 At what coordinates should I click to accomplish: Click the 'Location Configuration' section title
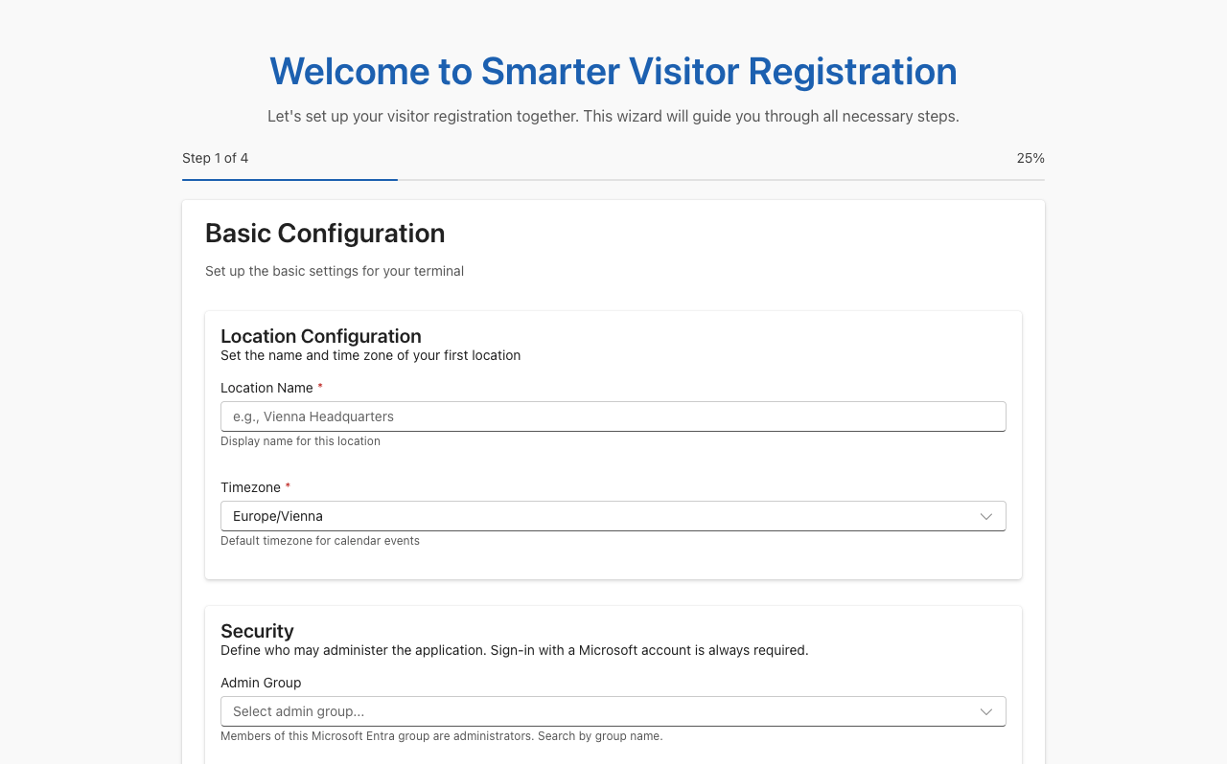pos(321,336)
